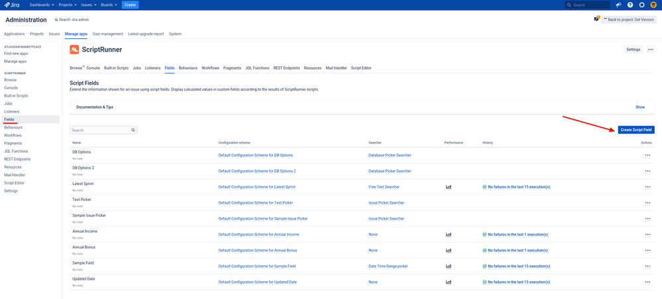Image resolution: width=662 pixels, height=299 pixels.
Task: Open the feedback megaphone icon in the header
Action: pos(618,5)
